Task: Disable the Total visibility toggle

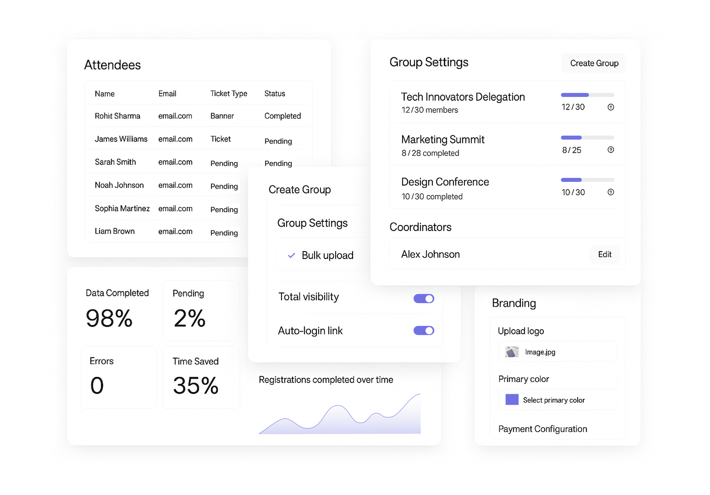Action: click(x=424, y=298)
